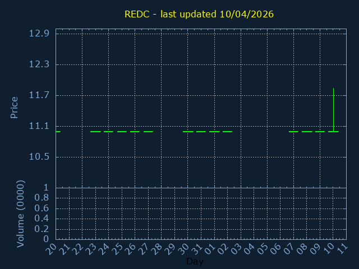Click the tall green price spike line
Viewport: 359px width, 269px height.
(333, 110)
